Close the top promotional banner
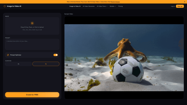Viewport: 187px width, 105px height. point(184,2)
